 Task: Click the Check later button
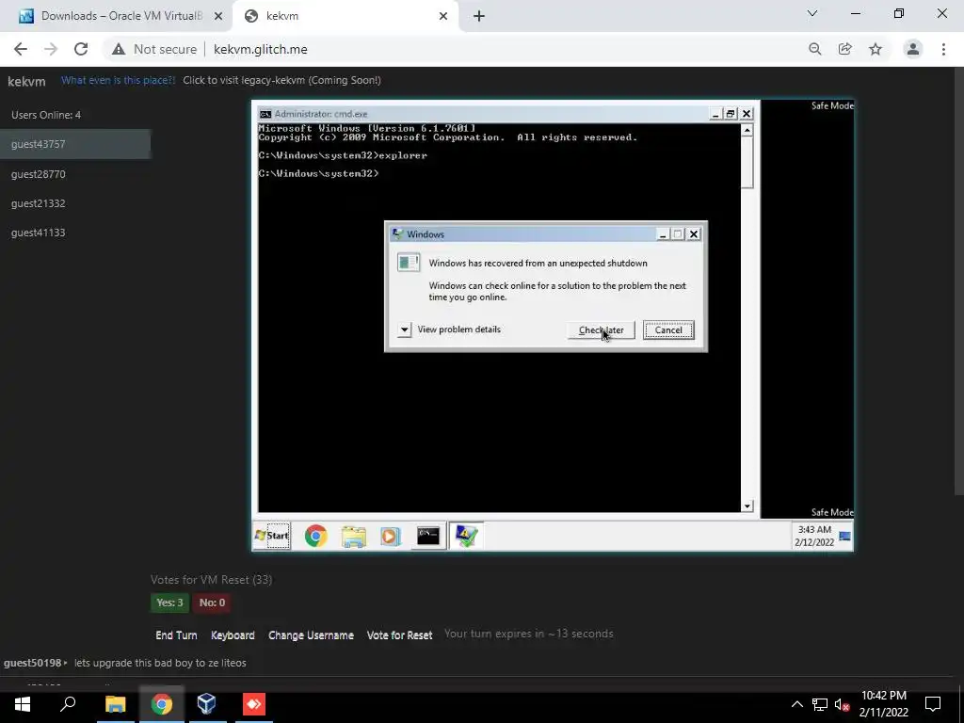[x=601, y=330]
